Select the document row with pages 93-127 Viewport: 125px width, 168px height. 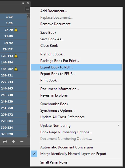click(x=13, y=49)
